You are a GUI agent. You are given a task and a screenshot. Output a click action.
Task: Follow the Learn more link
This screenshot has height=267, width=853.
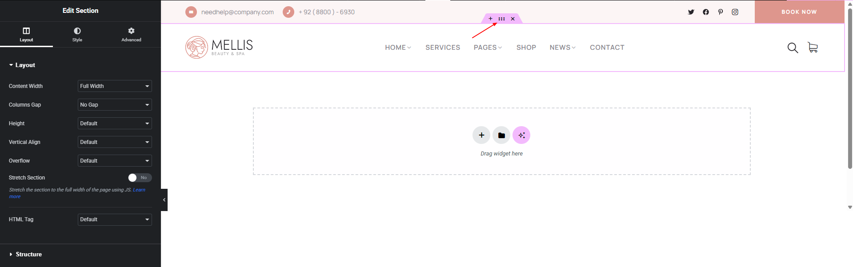click(139, 190)
